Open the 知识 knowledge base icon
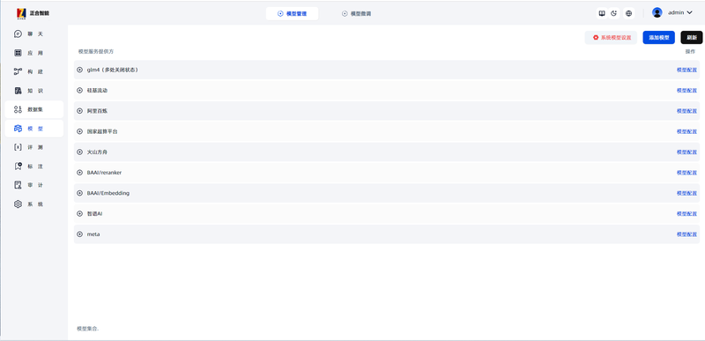This screenshot has height=341, width=705. [18, 90]
